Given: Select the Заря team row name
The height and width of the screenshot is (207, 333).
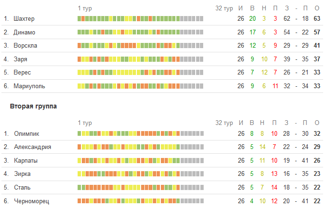Looking at the screenshot, I should 21,59.
